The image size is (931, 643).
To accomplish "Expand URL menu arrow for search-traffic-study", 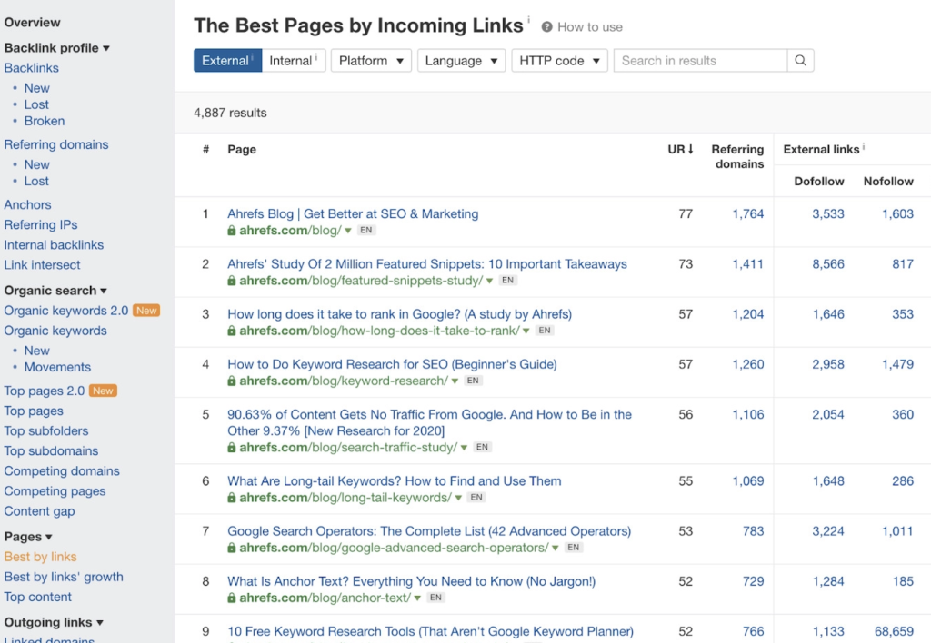I will click(464, 448).
